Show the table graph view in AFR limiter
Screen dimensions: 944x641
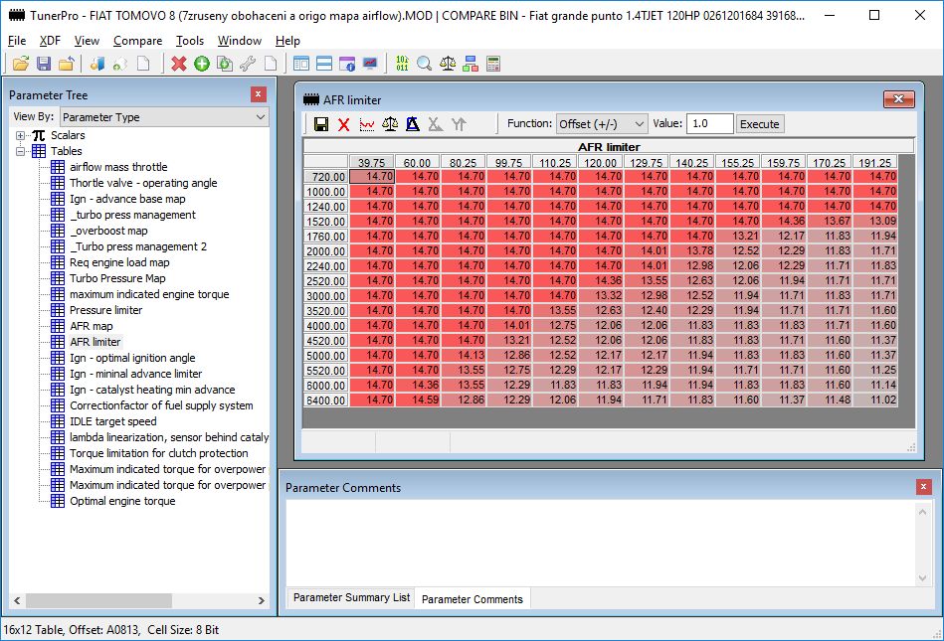click(367, 124)
